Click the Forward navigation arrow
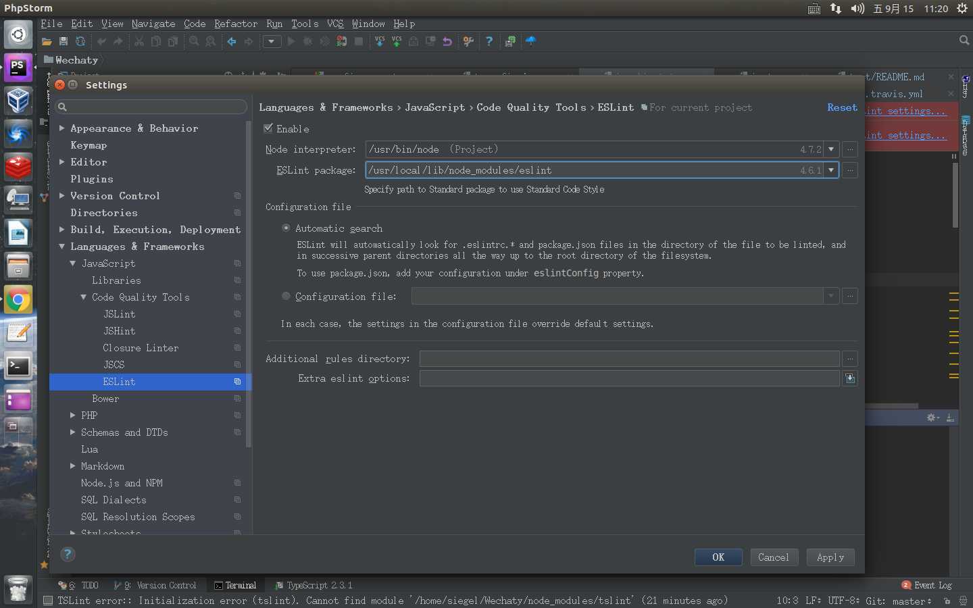973x608 pixels. (249, 42)
